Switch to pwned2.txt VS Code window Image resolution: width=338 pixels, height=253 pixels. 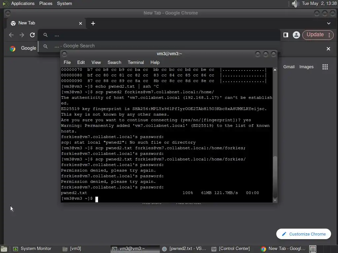(185, 249)
